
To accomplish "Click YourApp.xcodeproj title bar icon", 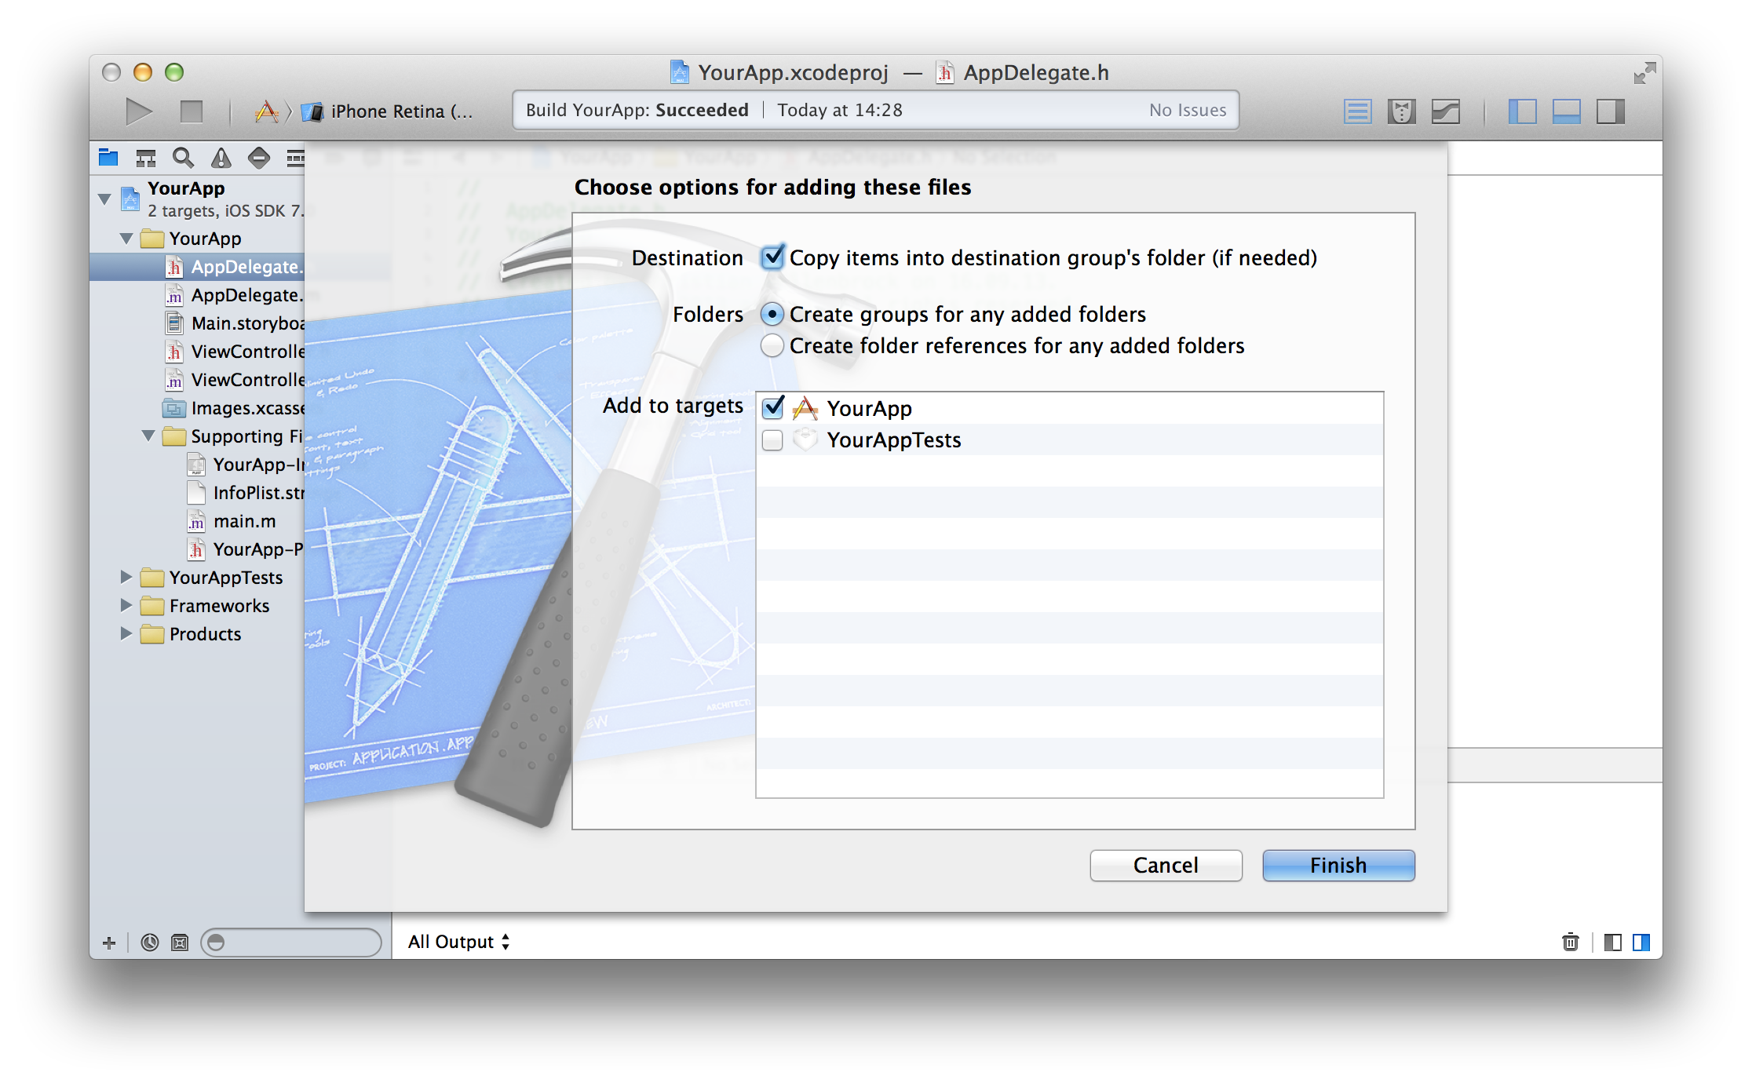I will click(x=679, y=73).
